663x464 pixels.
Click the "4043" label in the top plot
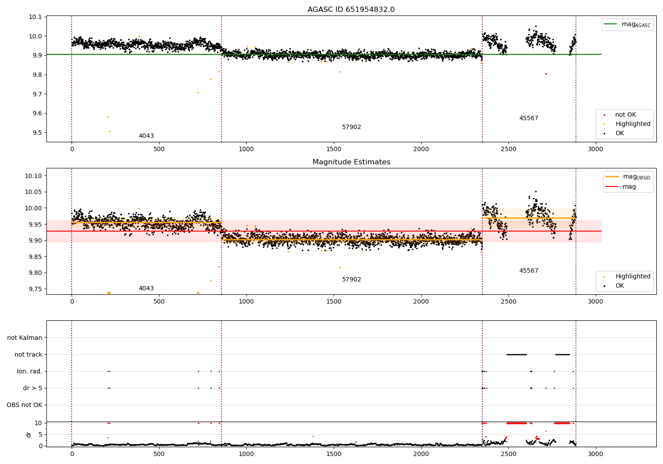coord(146,136)
